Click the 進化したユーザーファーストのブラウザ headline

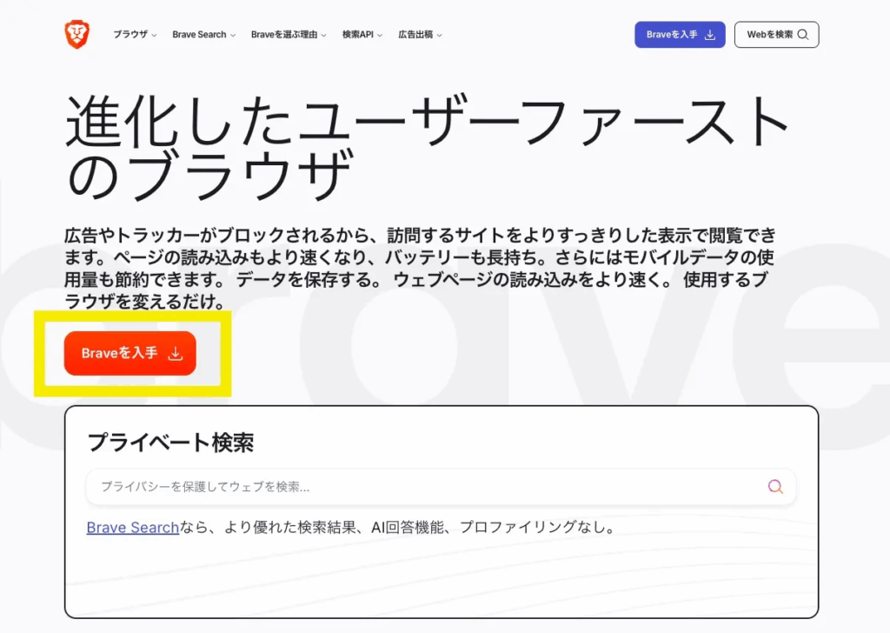[x=426, y=148]
